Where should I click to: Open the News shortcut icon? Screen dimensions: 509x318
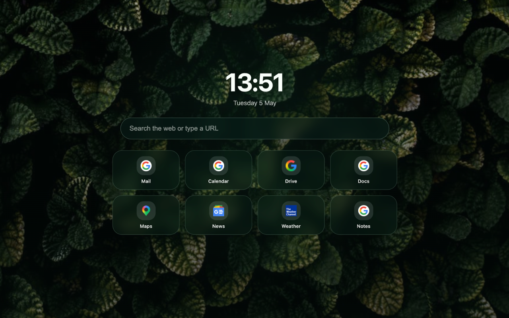218,211
